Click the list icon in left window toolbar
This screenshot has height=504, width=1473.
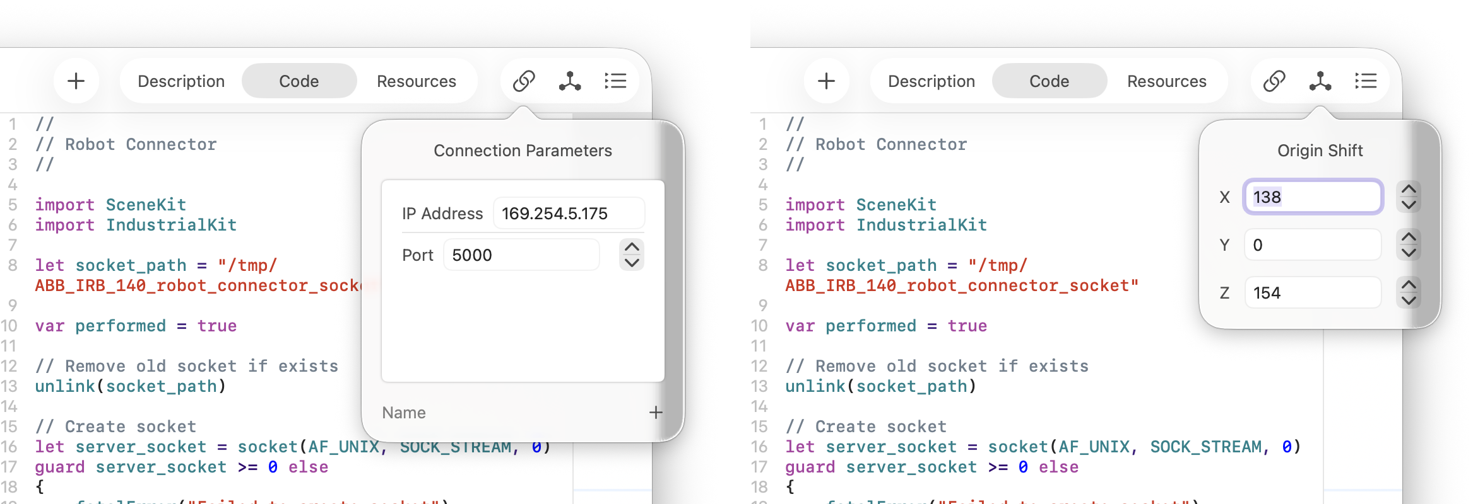615,81
